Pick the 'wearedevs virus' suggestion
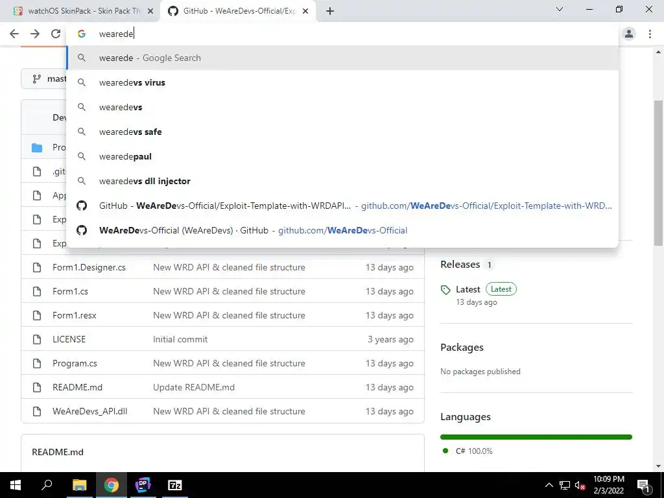Viewport: 664px width, 498px height. pos(342,82)
